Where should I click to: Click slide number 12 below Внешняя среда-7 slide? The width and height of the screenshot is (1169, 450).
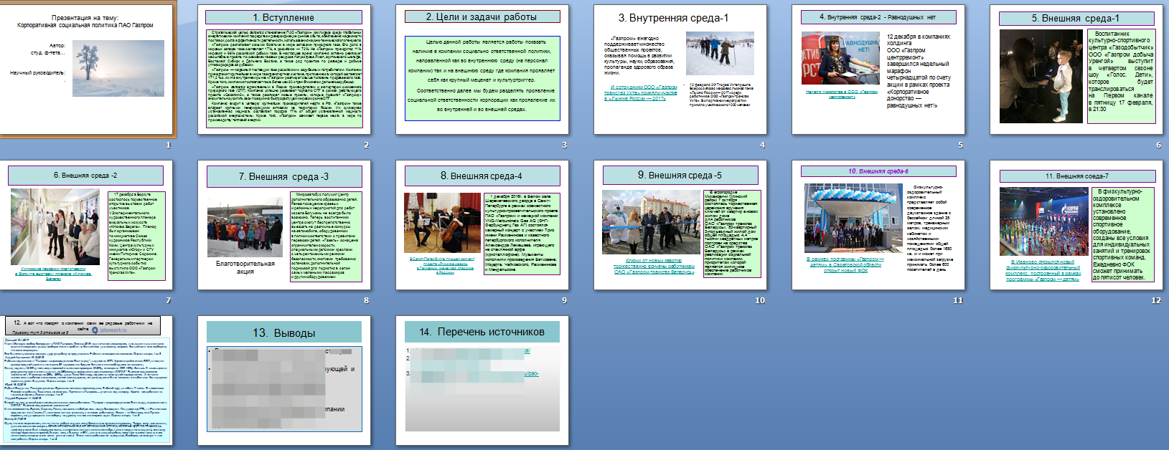(1156, 300)
